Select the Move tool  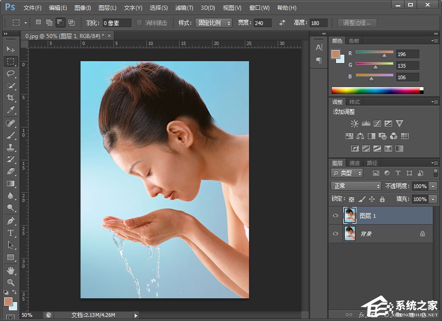point(11,49)
